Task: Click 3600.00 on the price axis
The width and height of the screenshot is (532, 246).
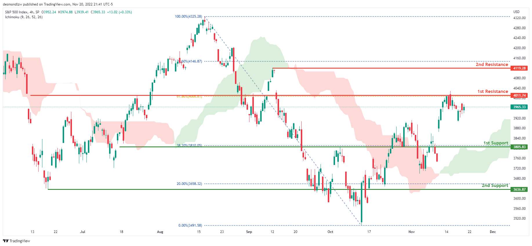Action: (519, 199)
